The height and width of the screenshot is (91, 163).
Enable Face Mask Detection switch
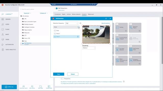[117, 46]
